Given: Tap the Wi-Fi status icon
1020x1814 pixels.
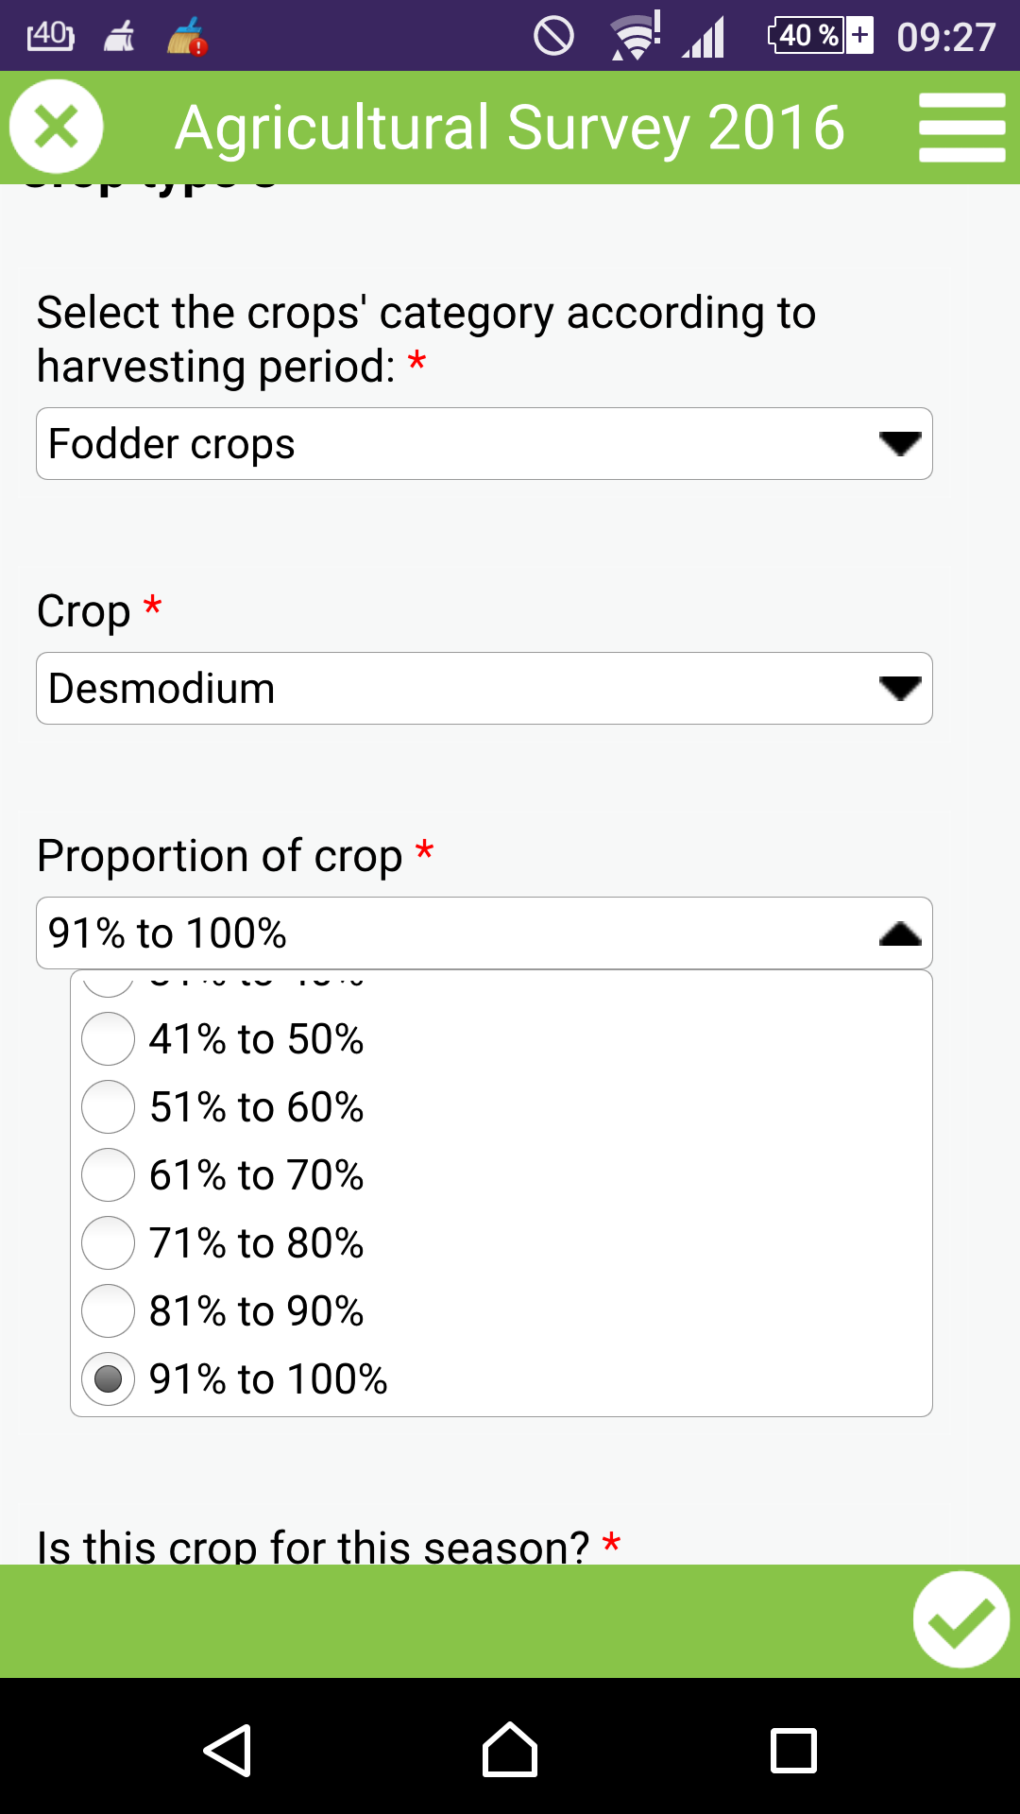Looking at the screenshot, I should [636, 38].
